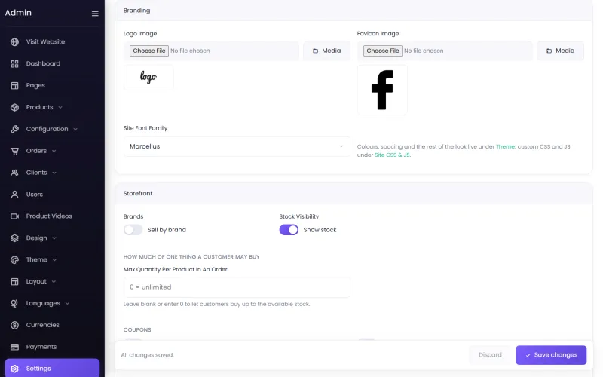Expand the Orders submenu
Image resolution: width=603 pixels, height=377 pixels.
[52, 151]
